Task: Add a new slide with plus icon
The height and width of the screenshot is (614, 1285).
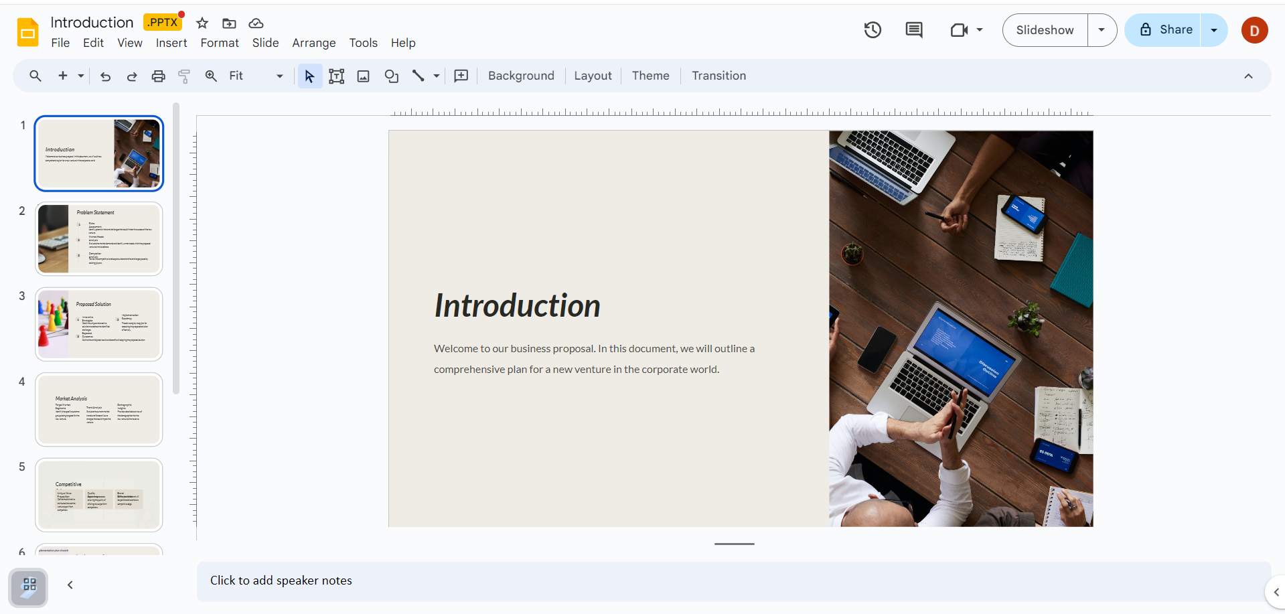Action: (63, 76)
